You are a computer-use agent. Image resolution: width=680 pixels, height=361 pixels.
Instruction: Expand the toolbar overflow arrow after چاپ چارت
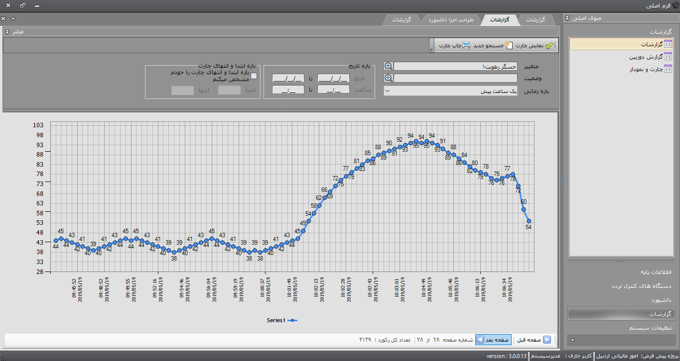[431, 49]
